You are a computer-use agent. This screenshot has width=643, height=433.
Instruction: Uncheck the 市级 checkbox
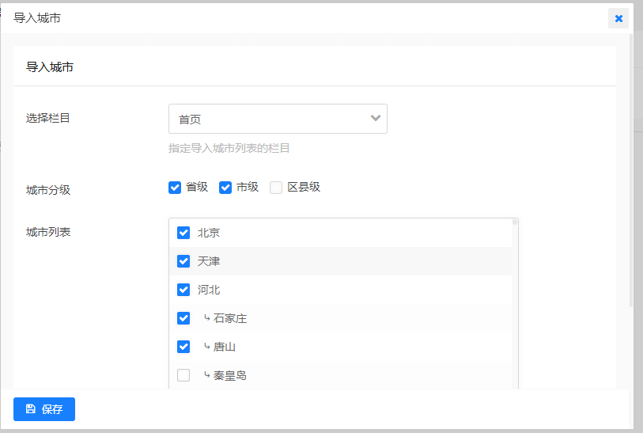click(x=225, y=188)
